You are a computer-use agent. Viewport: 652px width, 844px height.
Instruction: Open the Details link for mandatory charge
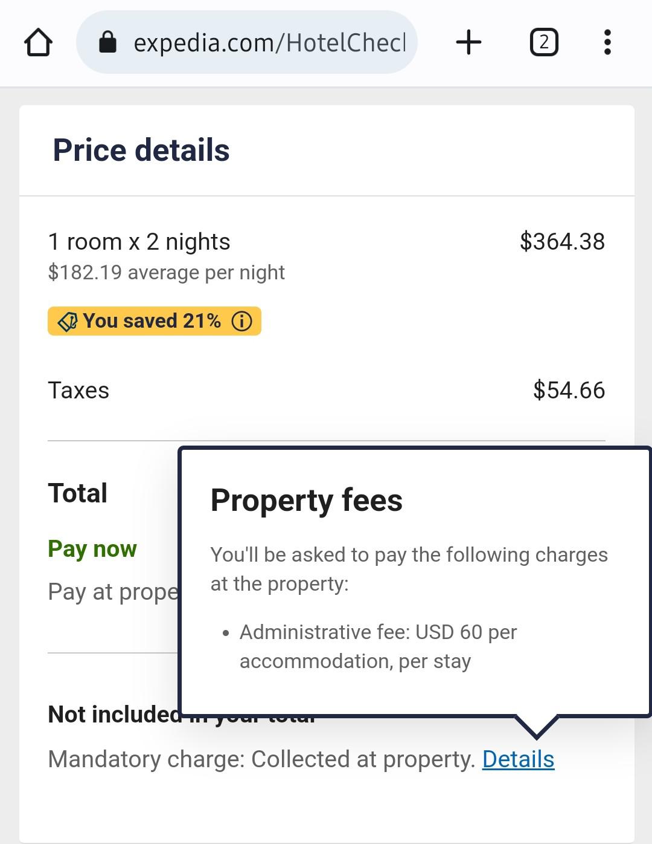coord(518,759)
